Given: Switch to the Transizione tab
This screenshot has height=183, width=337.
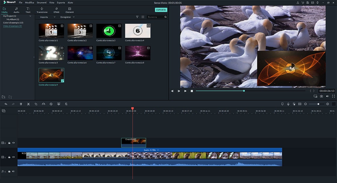Looking at the screenshot, I should click(42, 10).
